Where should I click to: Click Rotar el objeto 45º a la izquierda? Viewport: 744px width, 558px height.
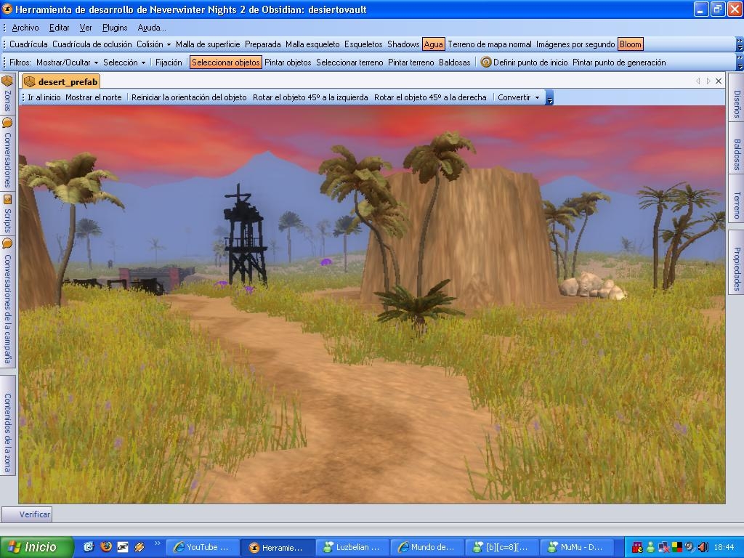[x=310, y=97]
